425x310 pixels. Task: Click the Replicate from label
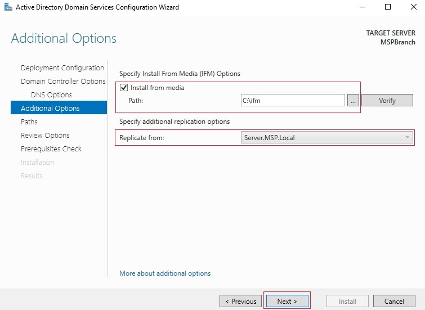[141, 138]
